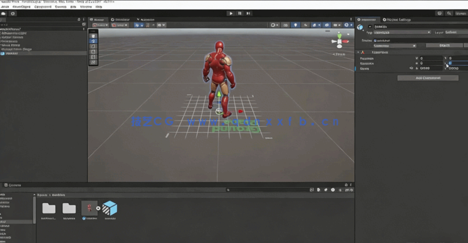Click the round icon beside the cloud button

tap(13, 14)
